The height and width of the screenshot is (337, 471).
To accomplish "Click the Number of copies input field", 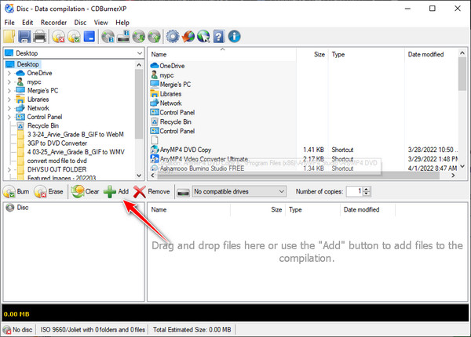I will (x=355, y=191).
